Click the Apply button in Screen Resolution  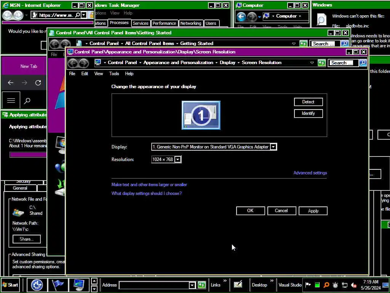[313, 211]
